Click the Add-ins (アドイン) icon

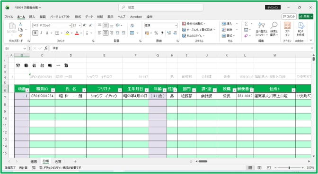287,29
